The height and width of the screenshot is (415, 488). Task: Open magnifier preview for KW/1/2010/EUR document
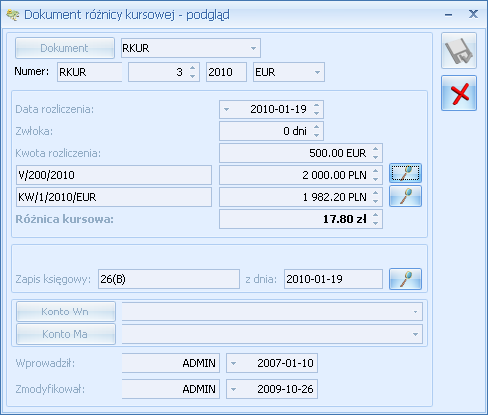(x=405, y=196)
